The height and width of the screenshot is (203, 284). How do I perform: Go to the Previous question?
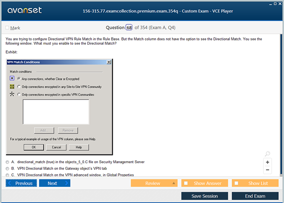coord(21,183)
